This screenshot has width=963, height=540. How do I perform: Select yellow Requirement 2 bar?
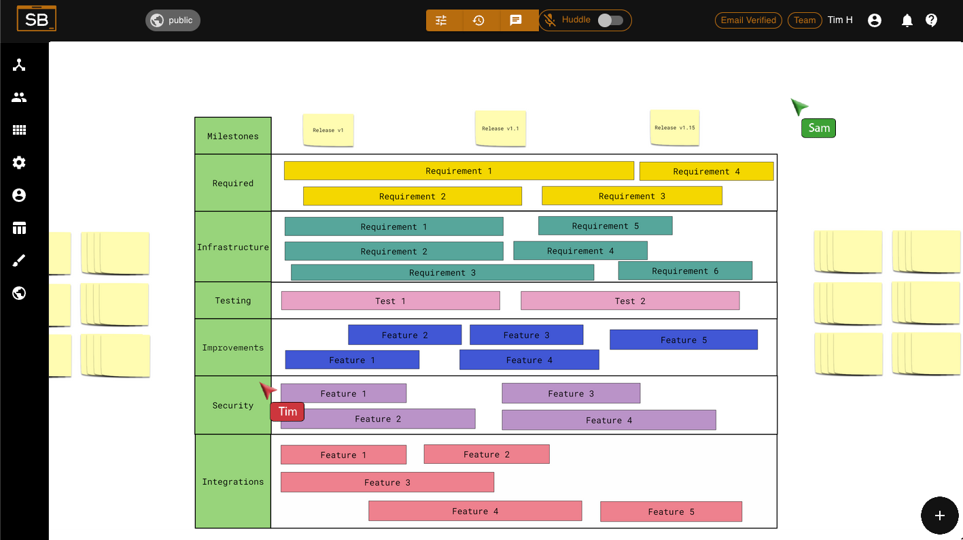[413, 196]
